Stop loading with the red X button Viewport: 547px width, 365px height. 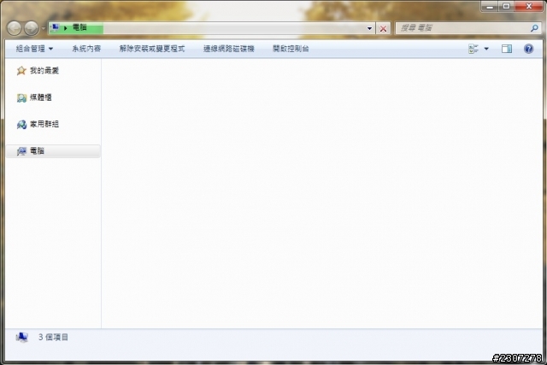pos(383,28)
